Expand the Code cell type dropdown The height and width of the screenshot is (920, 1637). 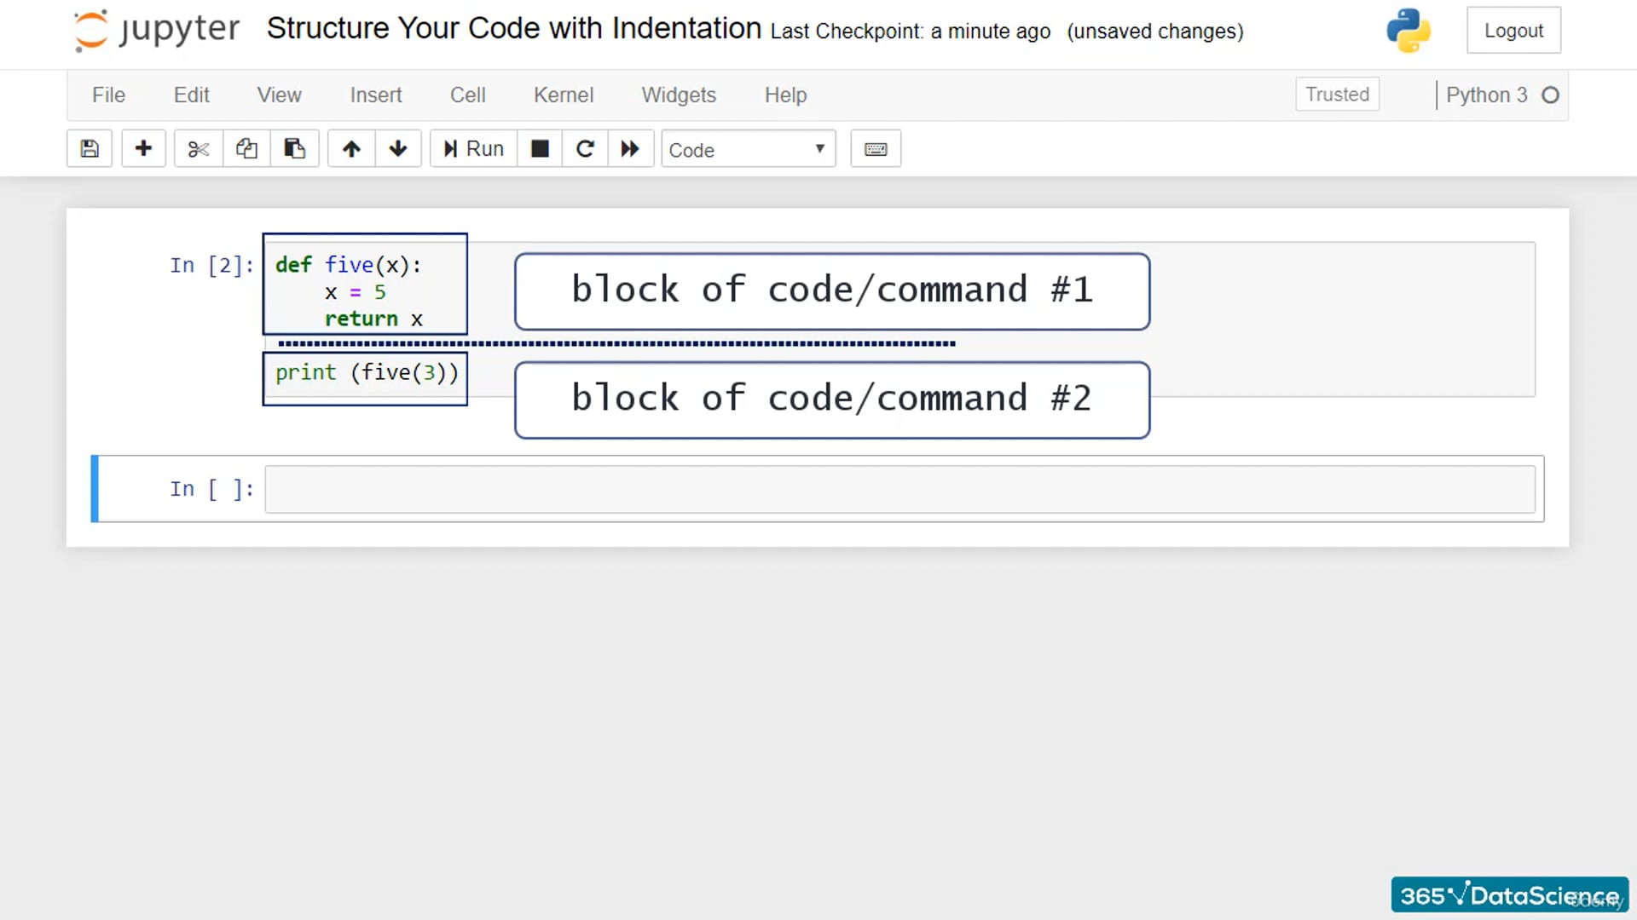click(748, 150)
